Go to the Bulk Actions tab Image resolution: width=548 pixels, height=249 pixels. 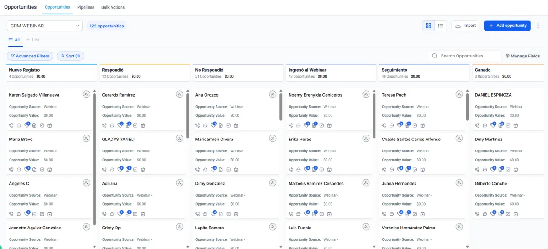click(113, 7)
